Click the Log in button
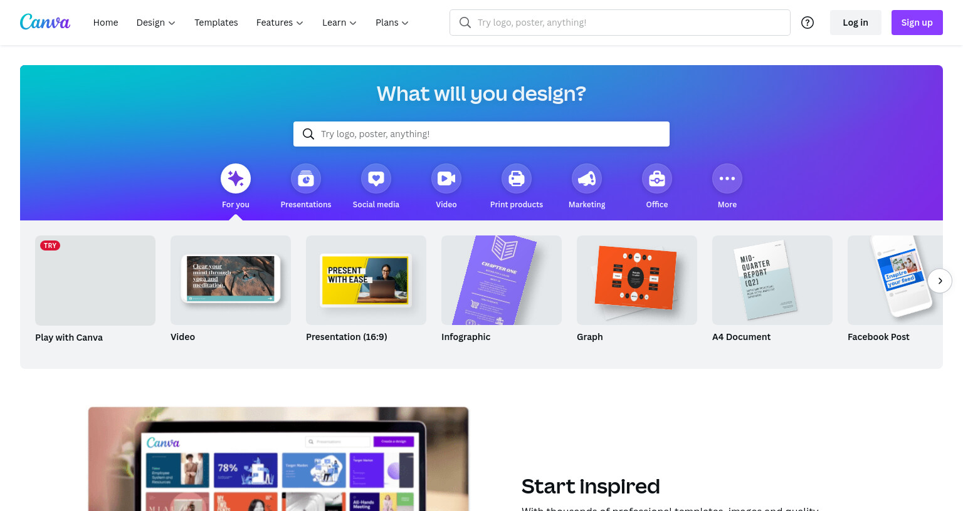963x511 pixels. (856, 23)
